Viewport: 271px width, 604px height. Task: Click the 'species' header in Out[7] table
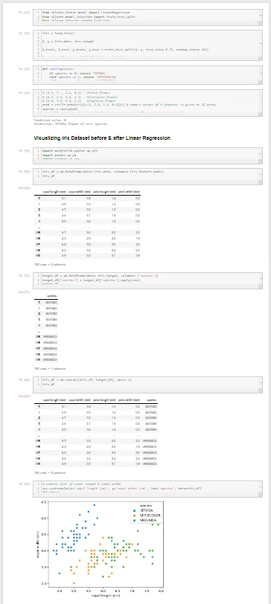tap(52, 296)
